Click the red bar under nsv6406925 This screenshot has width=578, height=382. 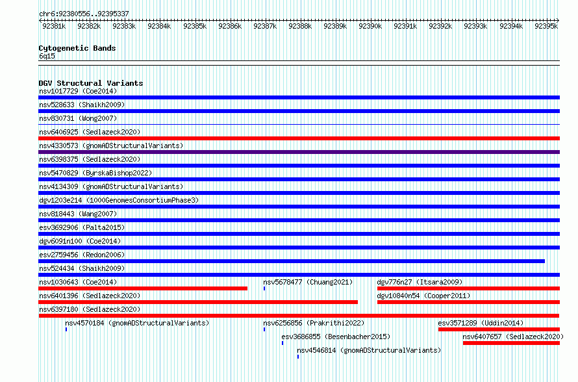pos(299,138)
